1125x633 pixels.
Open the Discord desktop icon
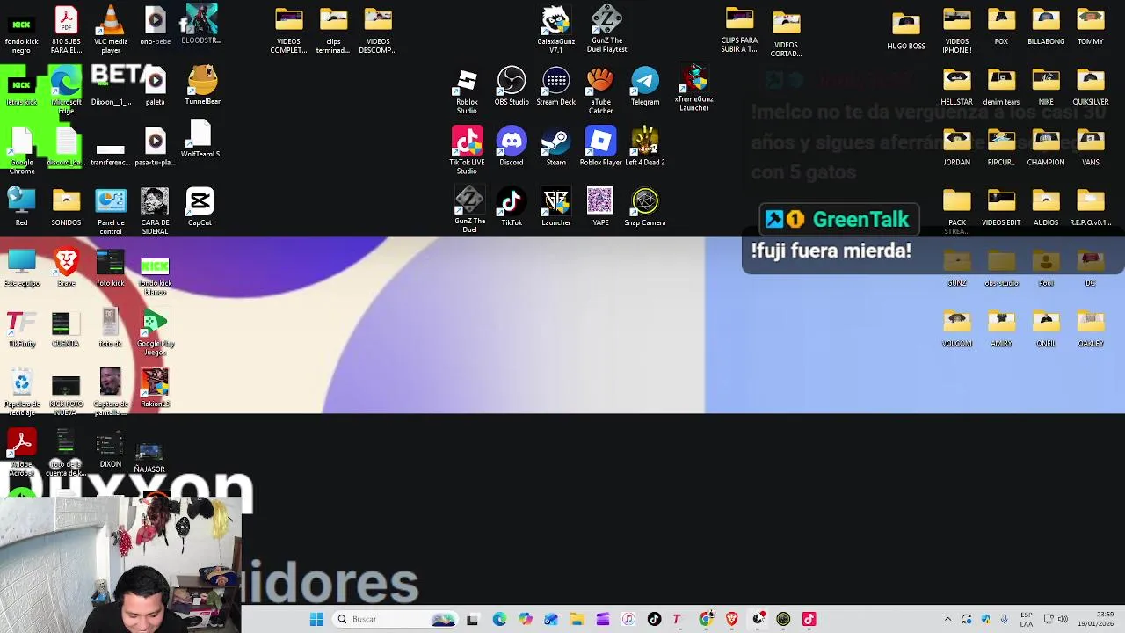512,147
